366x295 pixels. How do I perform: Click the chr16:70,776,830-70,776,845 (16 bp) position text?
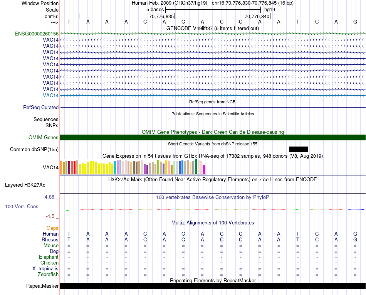click(x=253, y=3)
